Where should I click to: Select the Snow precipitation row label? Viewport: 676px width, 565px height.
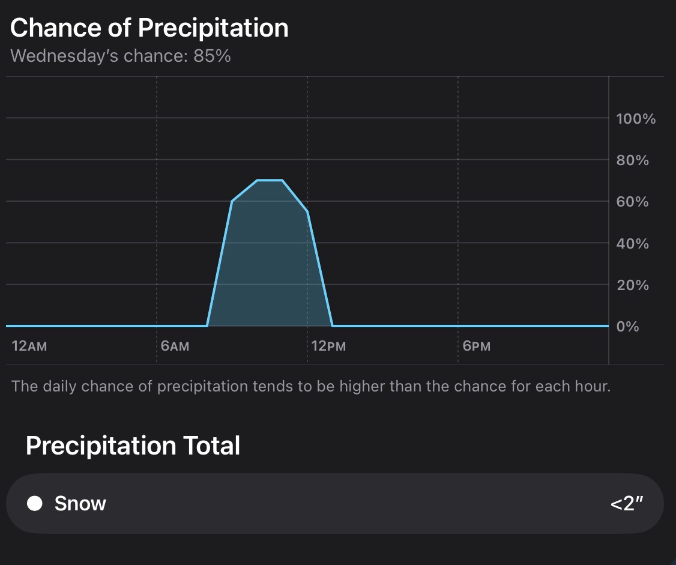click(80, 503)
